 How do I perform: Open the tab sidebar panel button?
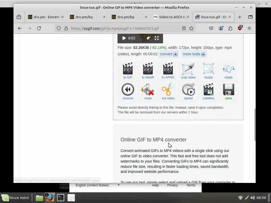click(x=250, y=17)
